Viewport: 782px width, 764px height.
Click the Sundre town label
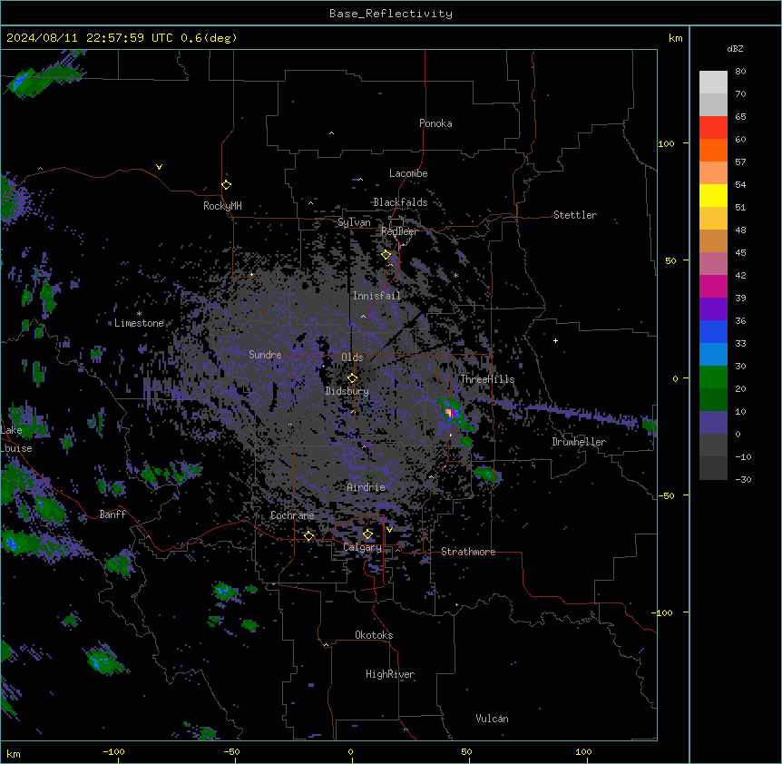click(265, 355)
